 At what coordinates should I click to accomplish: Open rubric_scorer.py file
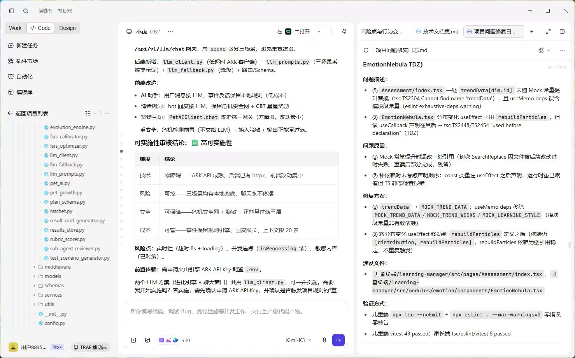click(x=65, y=239)
